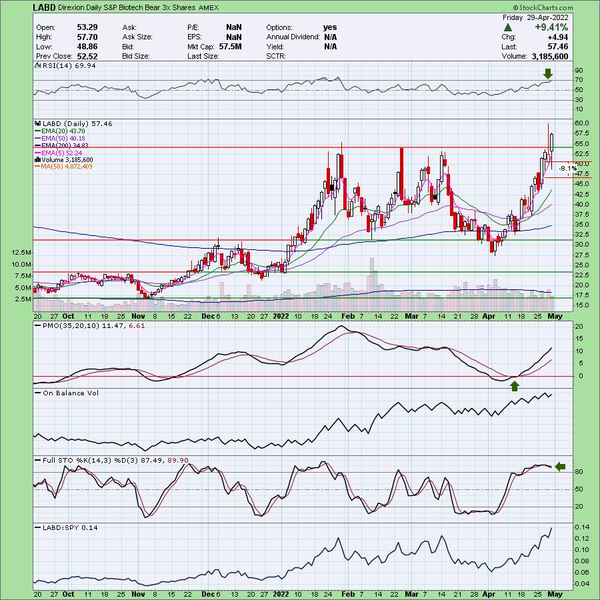Click the date 'Friday 29-Apr-2022'

point(535,17)
